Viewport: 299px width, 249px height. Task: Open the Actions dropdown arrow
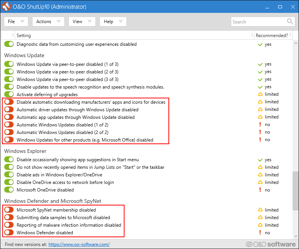click(x=59, y=21)
